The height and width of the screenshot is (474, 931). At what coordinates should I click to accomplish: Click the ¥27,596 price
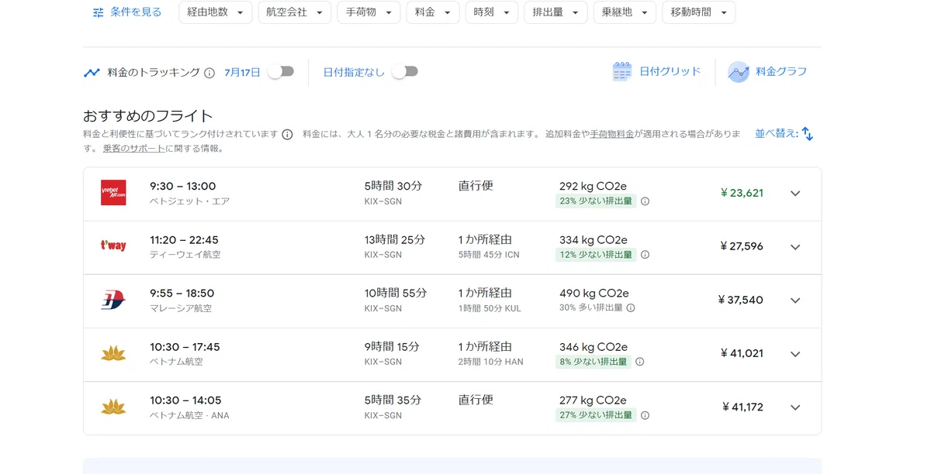pos(741,246)
